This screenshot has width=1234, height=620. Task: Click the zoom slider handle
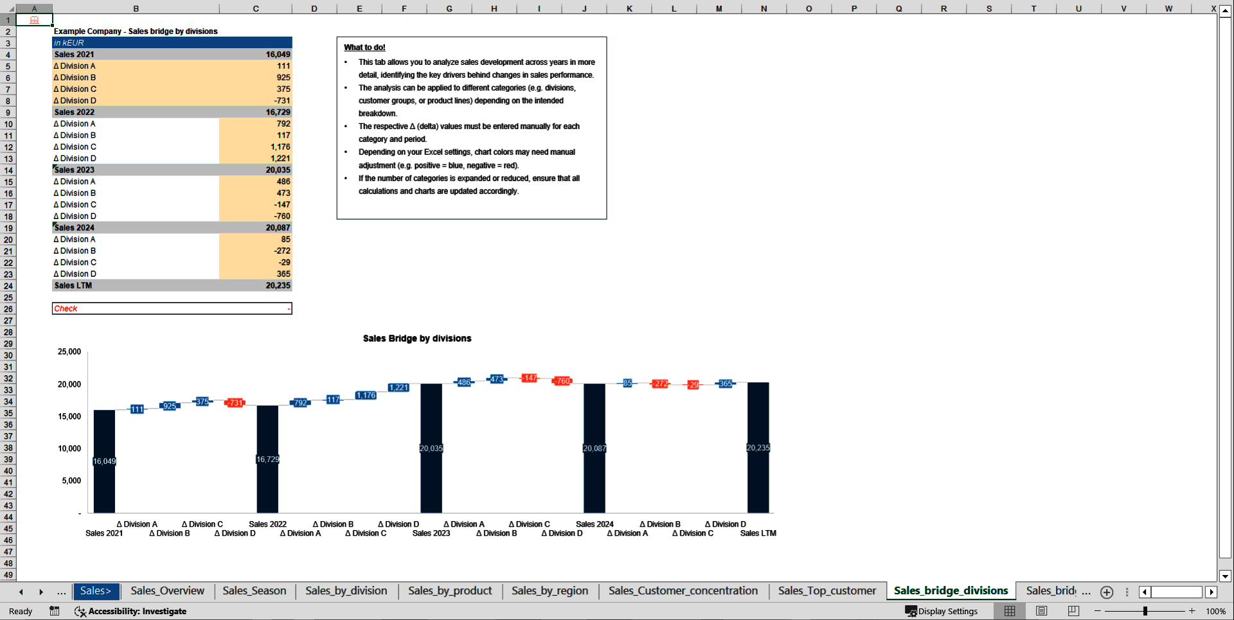[x=1145, y=611]
